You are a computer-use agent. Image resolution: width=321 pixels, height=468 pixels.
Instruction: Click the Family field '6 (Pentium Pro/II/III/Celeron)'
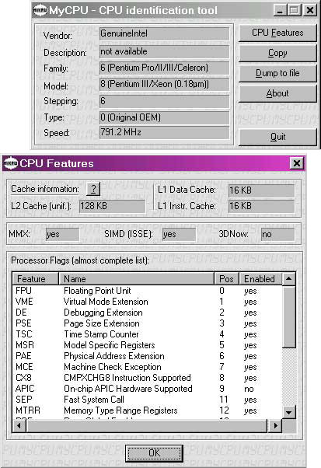point(164,68)
